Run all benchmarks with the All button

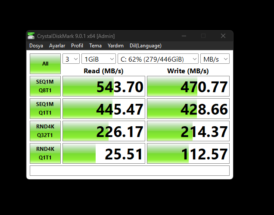pos(45,64)
